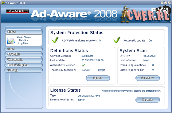Click the Last infection value None
Viewport: 172px width, 113px height.
click(x=146, y=60)
